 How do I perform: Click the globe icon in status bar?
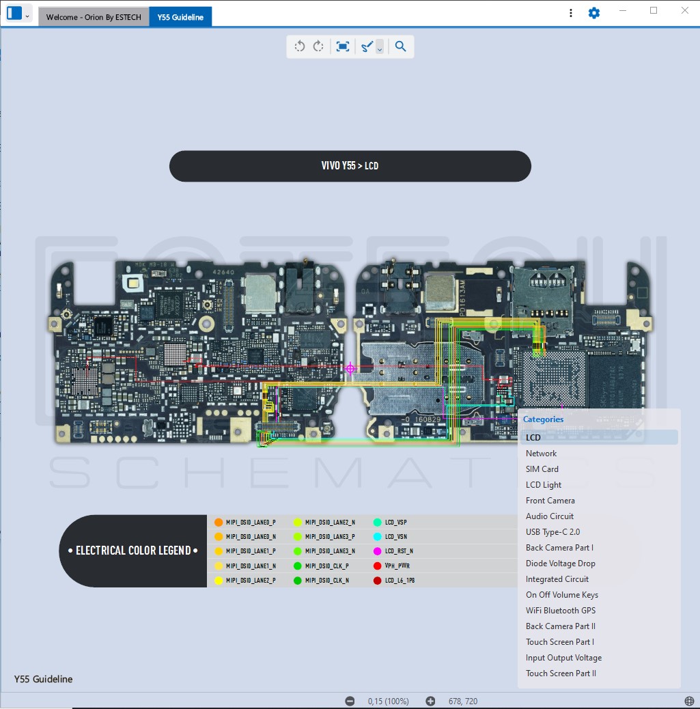click(689, 701)
